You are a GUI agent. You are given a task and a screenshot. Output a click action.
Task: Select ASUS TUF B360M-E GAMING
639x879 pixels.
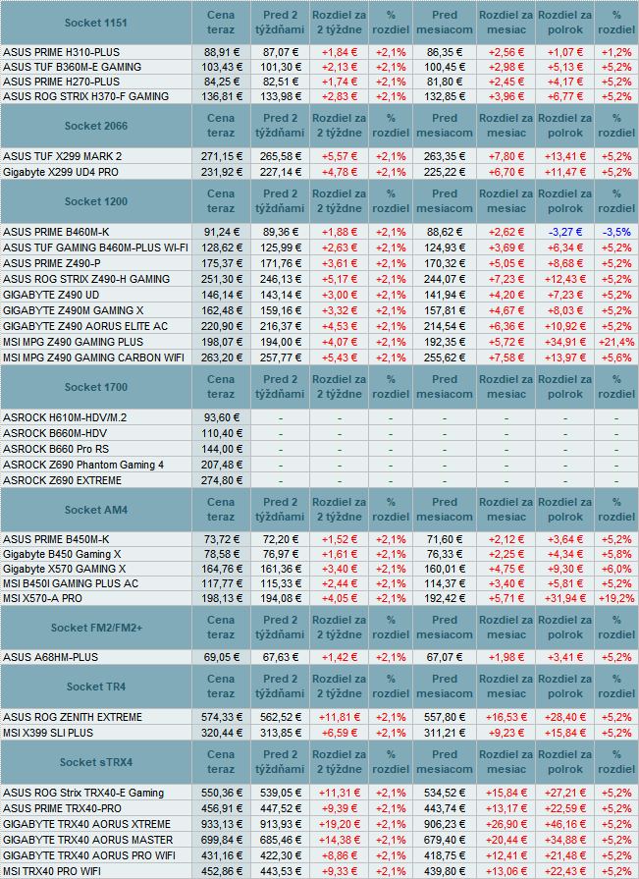[x=73, y=67]
